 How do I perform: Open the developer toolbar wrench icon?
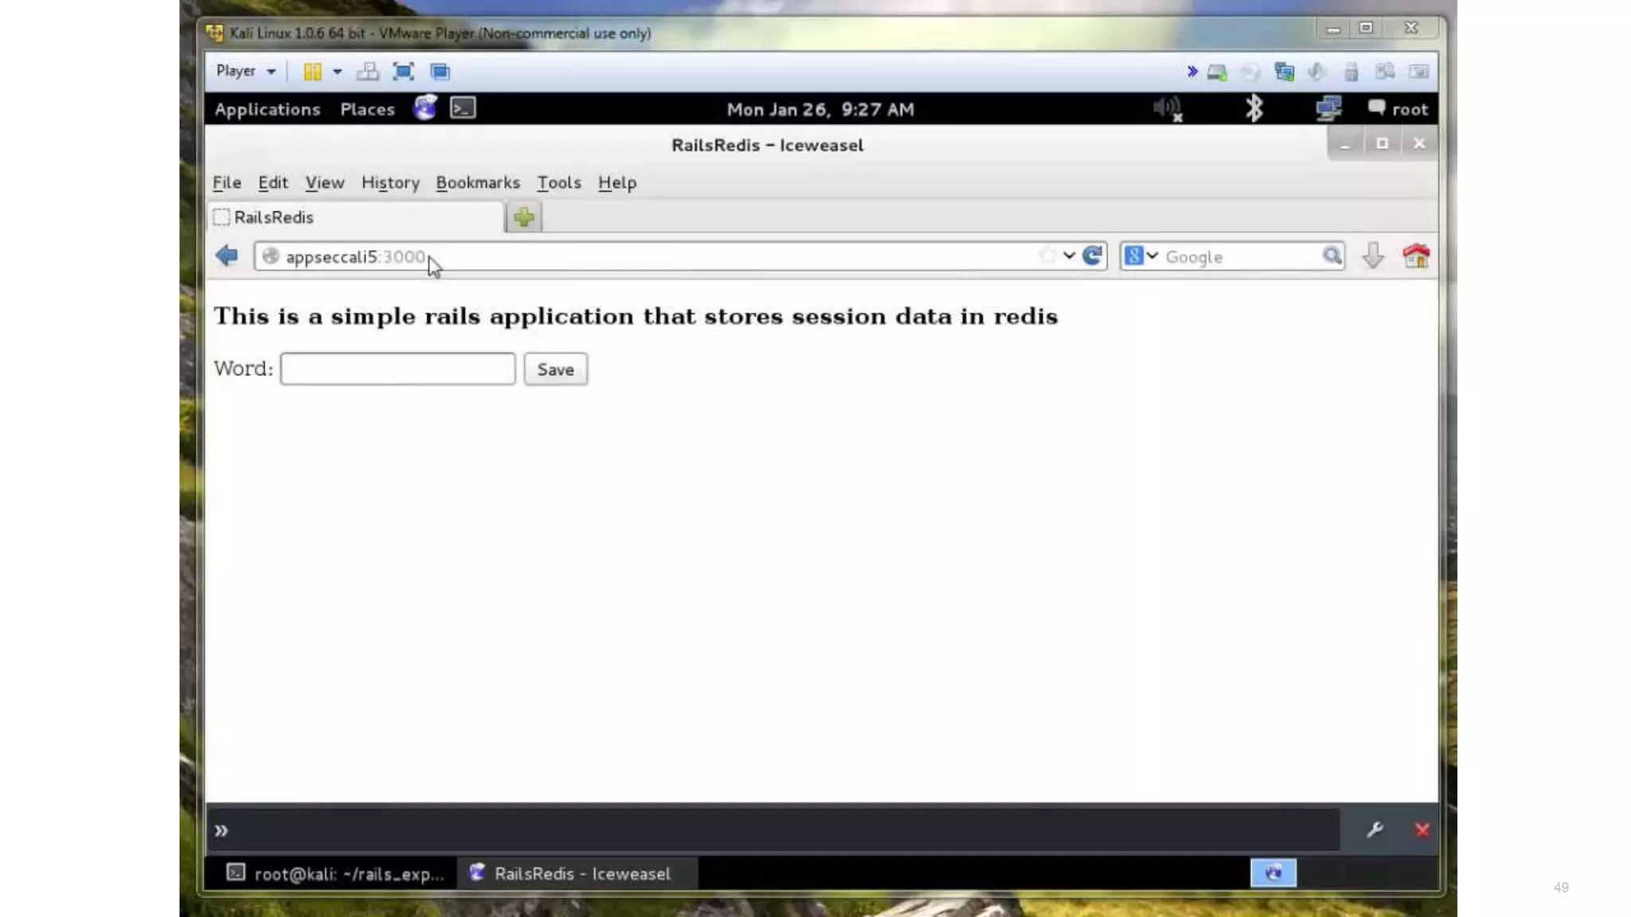click(x=1375, y=830)
